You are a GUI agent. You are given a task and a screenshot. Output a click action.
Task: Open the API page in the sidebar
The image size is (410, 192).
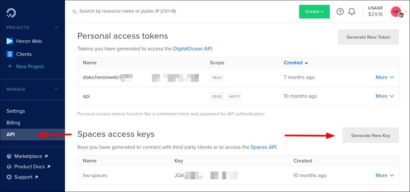tap(11, 134)
